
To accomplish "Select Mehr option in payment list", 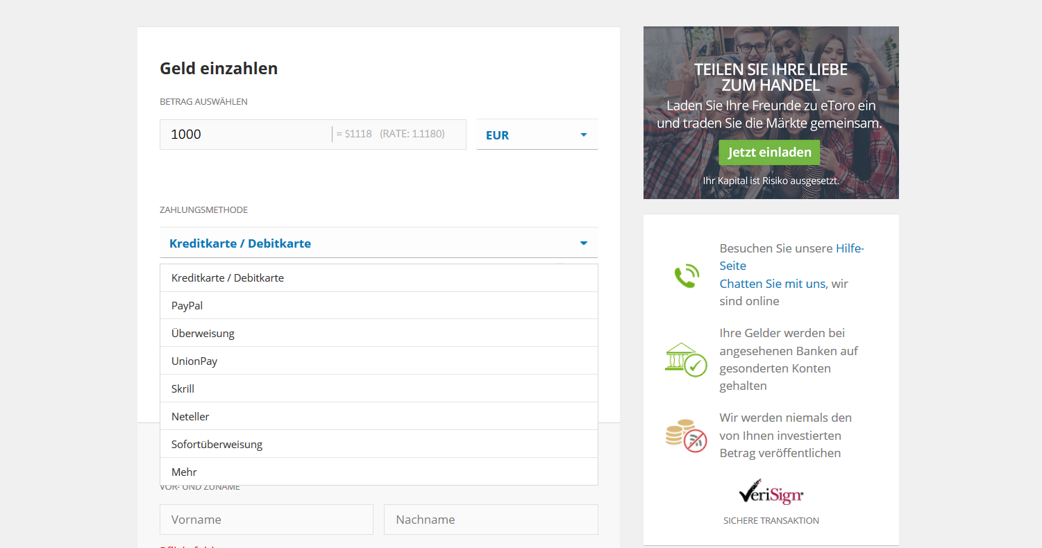I will coord(379,472).
